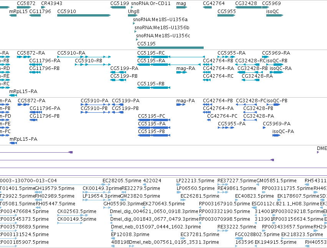This screenshot has width=327, height=248.
Task: Click the EC37281.5prime EST label
Action: pos(200,235)
